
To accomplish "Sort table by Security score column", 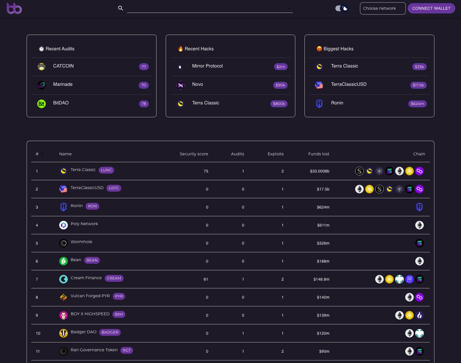I will pyautogui.click(x=194, y=154).
